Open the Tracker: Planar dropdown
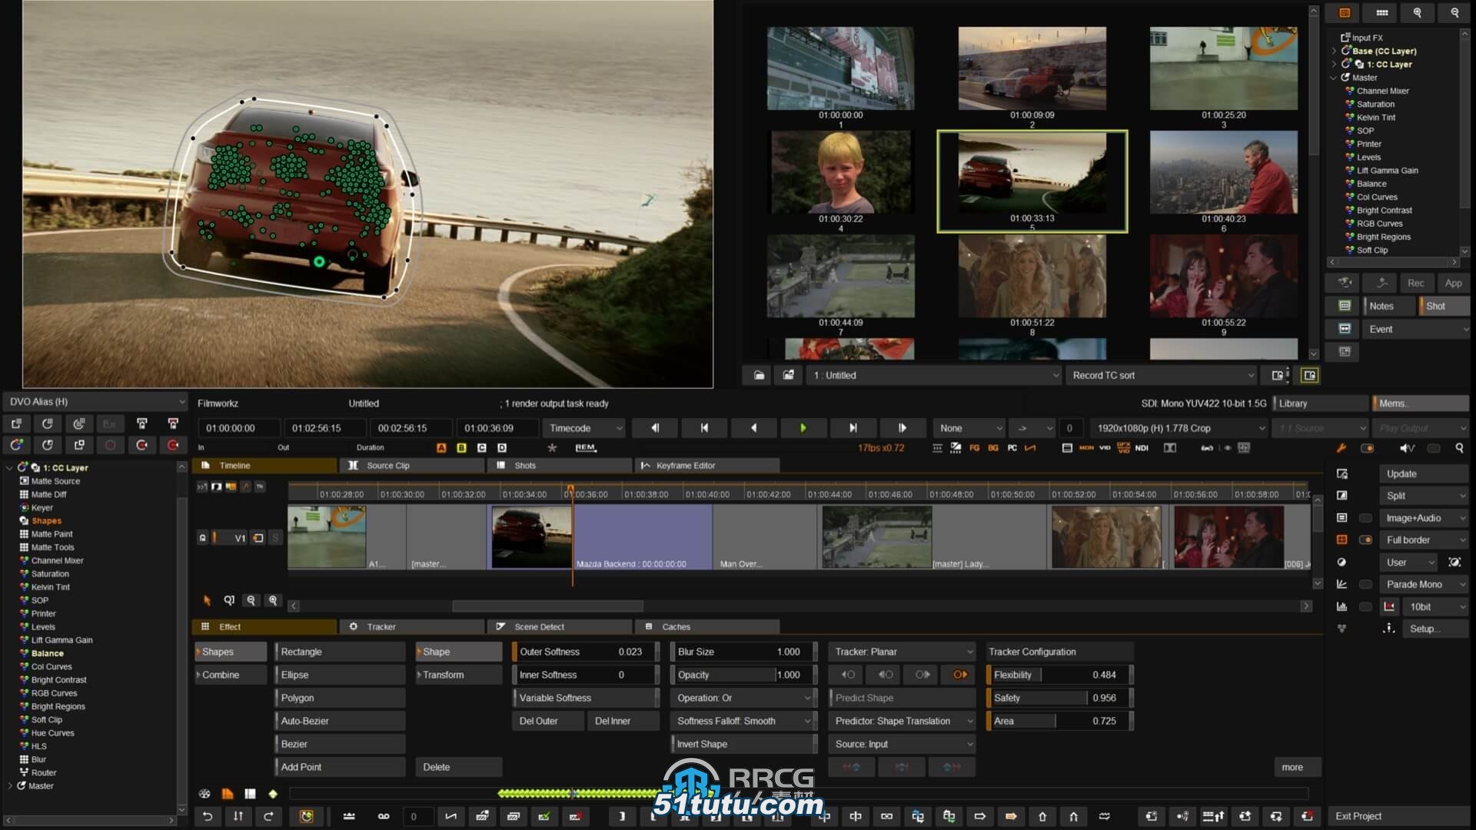This screenshot has width=1476, height=830. (902, 652)
